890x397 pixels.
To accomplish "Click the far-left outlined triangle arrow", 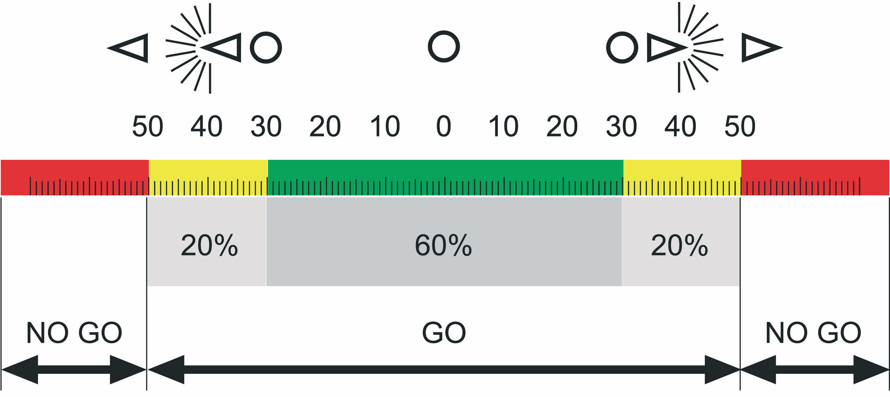I will 128,48.
